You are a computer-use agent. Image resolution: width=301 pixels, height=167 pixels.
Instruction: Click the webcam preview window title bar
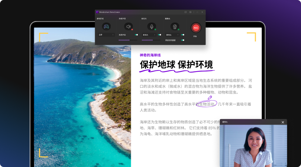[x=253, y=122]
